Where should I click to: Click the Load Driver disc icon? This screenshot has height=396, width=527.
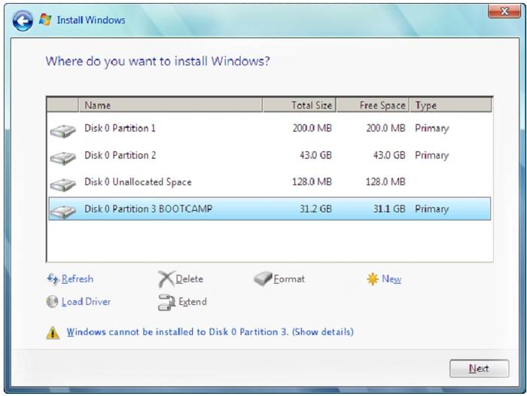point(53,302)
